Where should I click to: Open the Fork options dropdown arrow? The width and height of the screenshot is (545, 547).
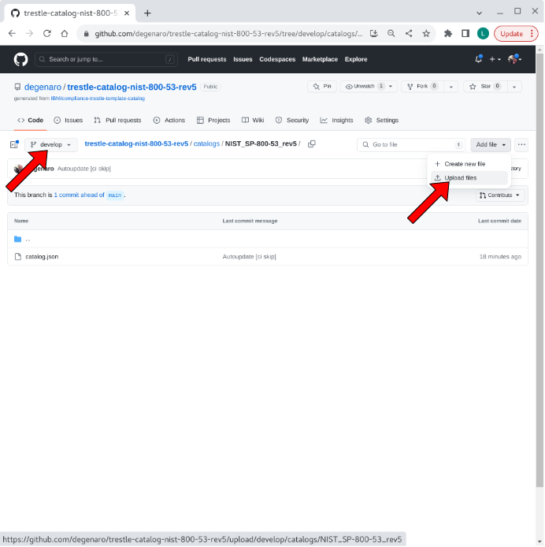coord(450,87)
